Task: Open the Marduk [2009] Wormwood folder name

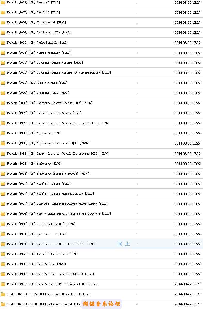Action: point(33,2)
